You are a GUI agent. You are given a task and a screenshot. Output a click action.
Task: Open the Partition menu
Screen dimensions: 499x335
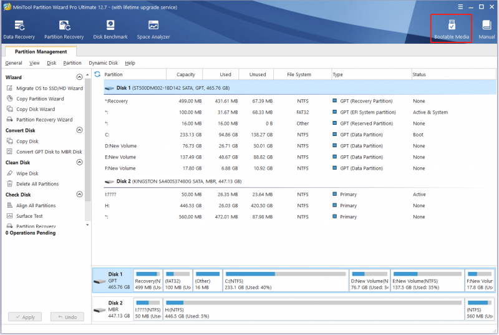click(72, 63)
